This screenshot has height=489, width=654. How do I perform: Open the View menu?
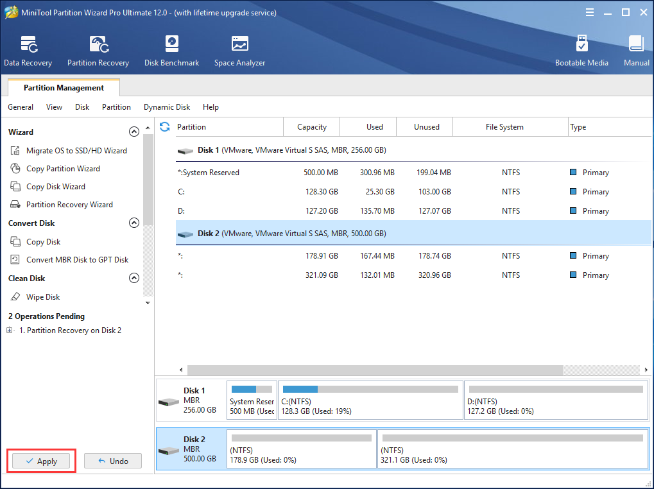(54, 107)
